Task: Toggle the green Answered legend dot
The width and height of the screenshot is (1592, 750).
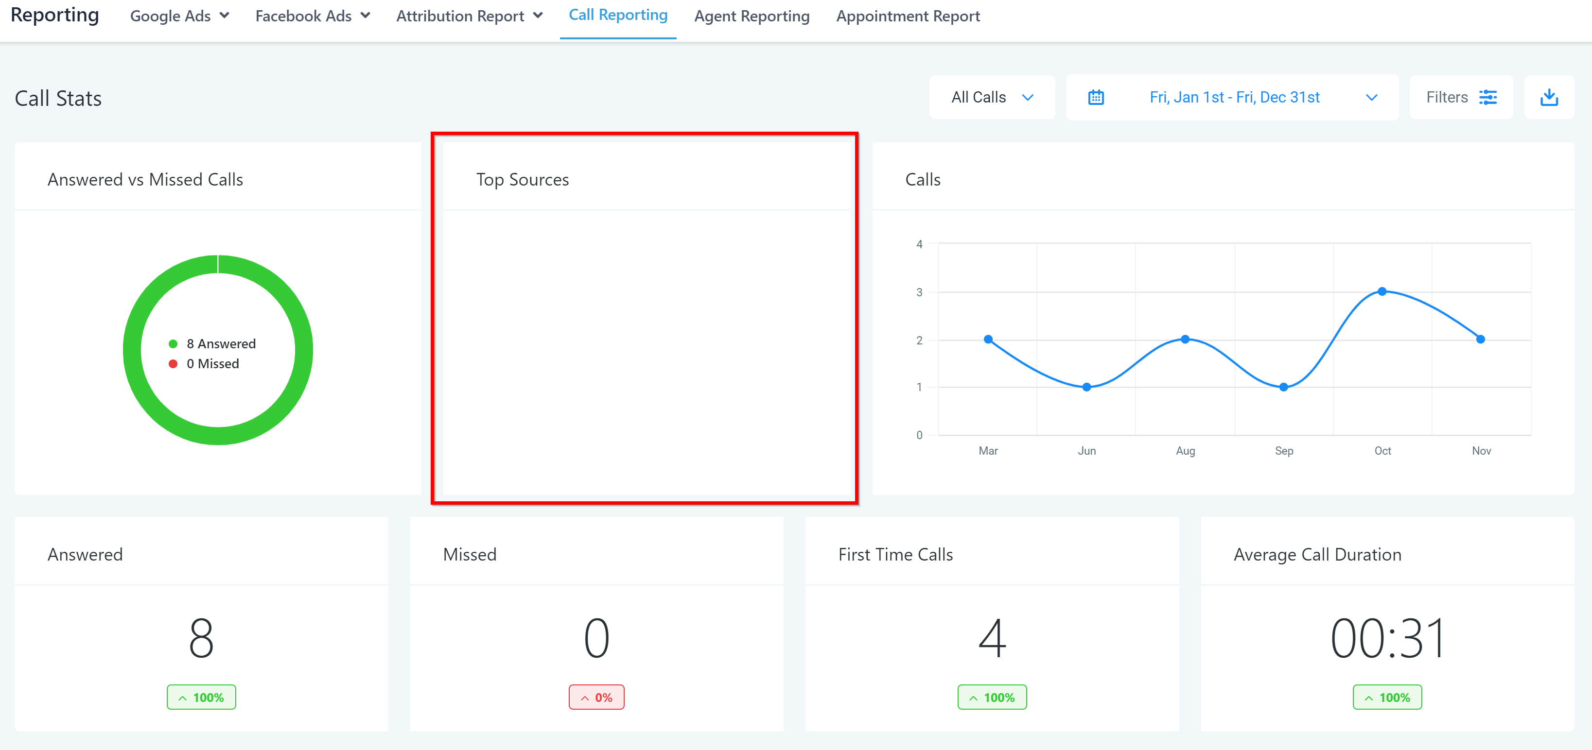Action: [x=173, y=344]
